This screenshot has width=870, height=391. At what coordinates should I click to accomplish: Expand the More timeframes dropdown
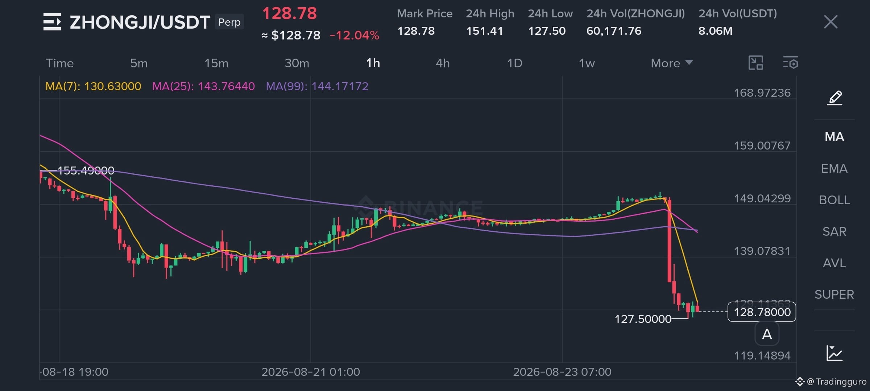point(672,63)
